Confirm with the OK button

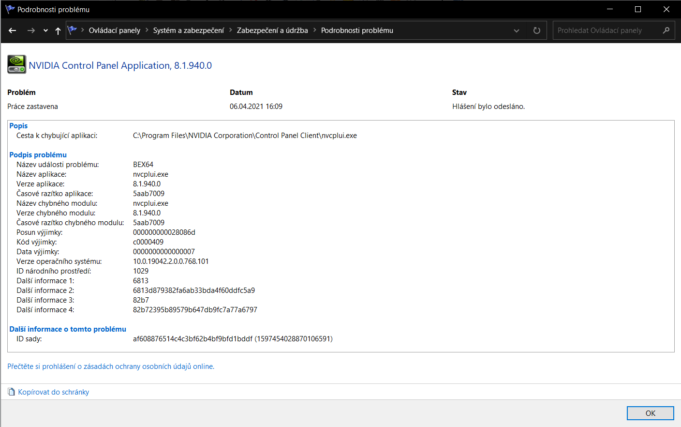651,413
